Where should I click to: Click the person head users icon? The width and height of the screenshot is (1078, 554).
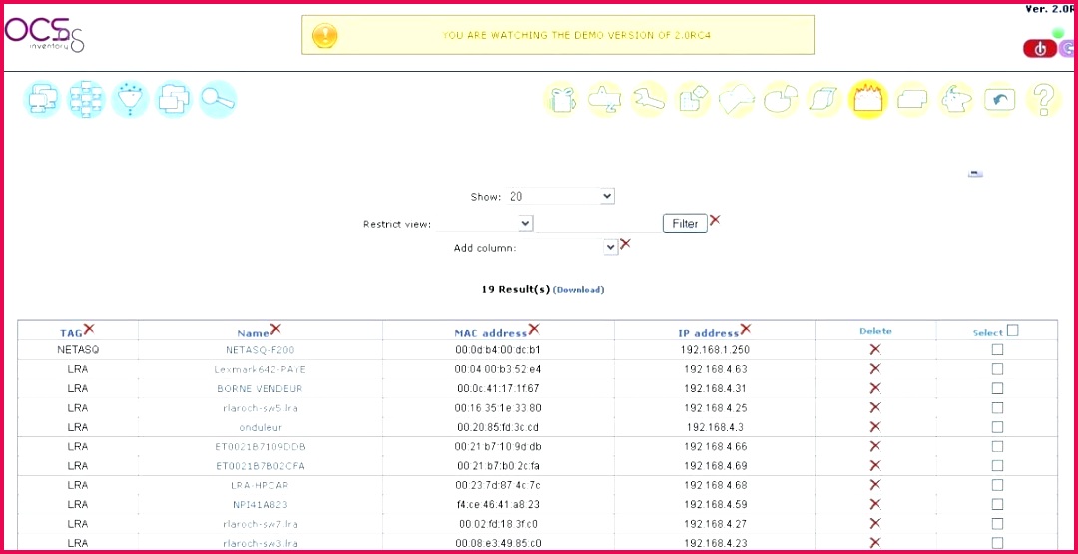pyautogui.click(x=955, y=100)
